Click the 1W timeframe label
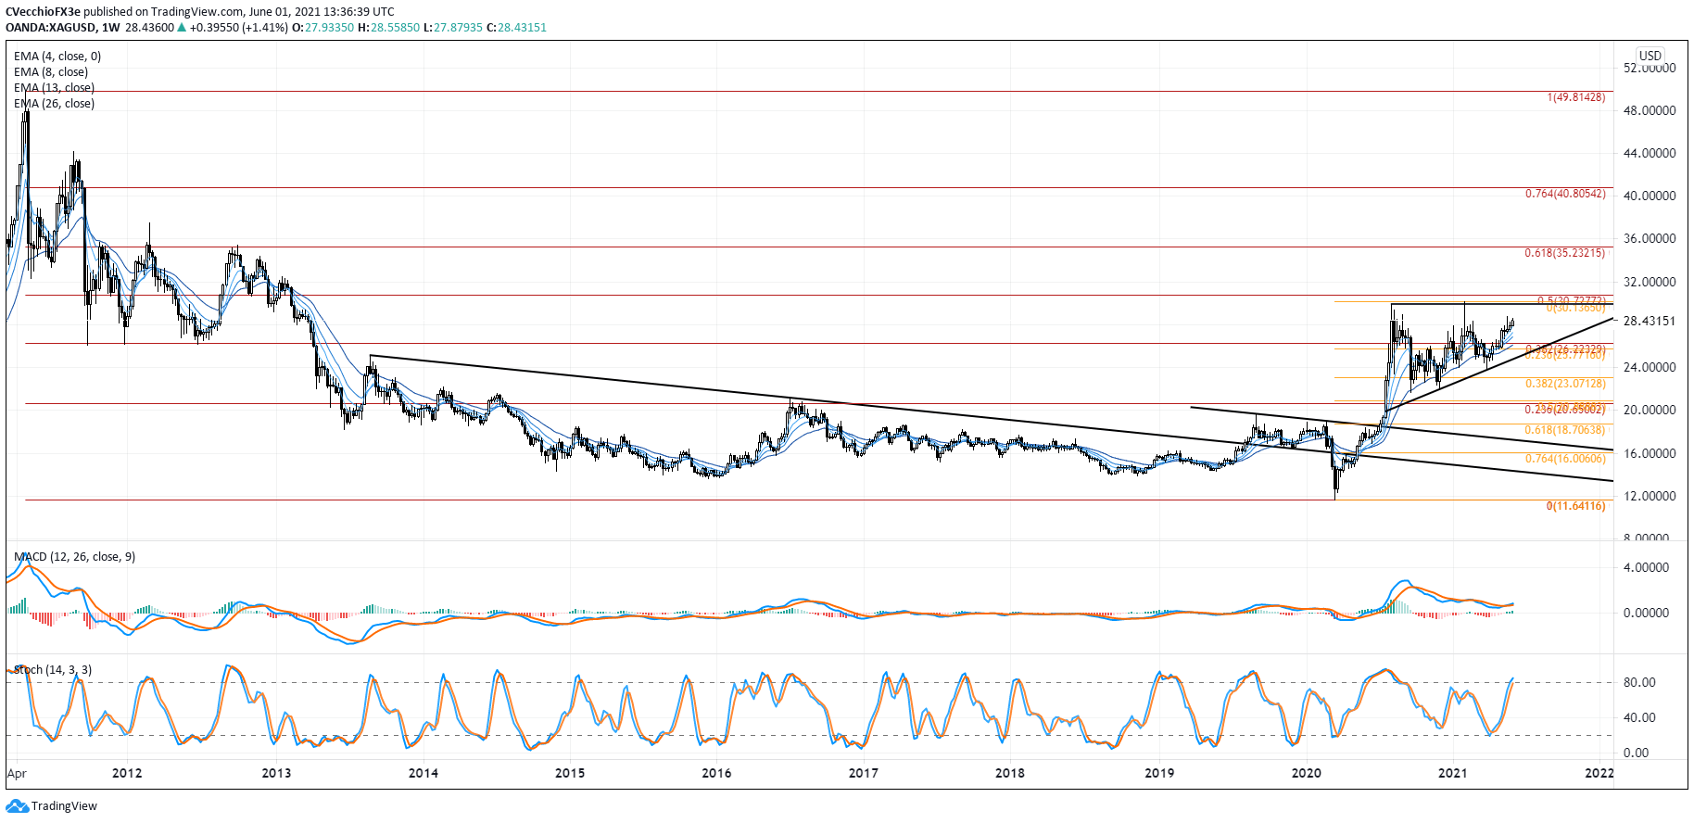Viewport: 1694px width, 823px height. pos(111,28)
